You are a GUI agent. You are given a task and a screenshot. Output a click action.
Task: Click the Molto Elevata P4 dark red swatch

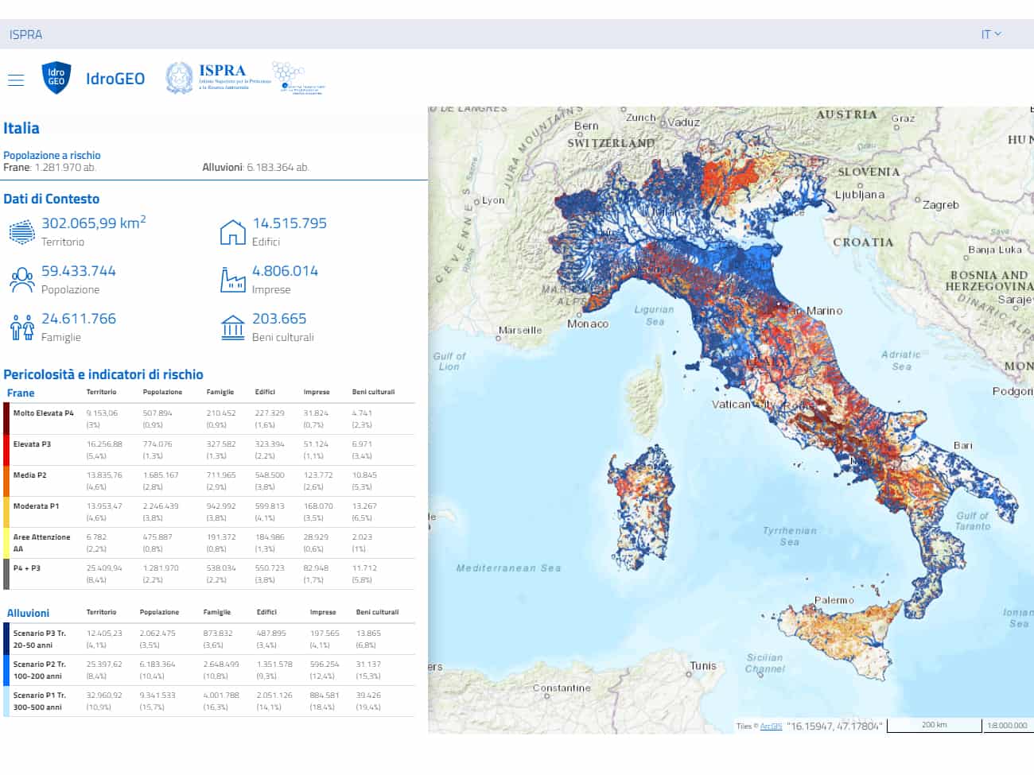click(x=6, y=419)
